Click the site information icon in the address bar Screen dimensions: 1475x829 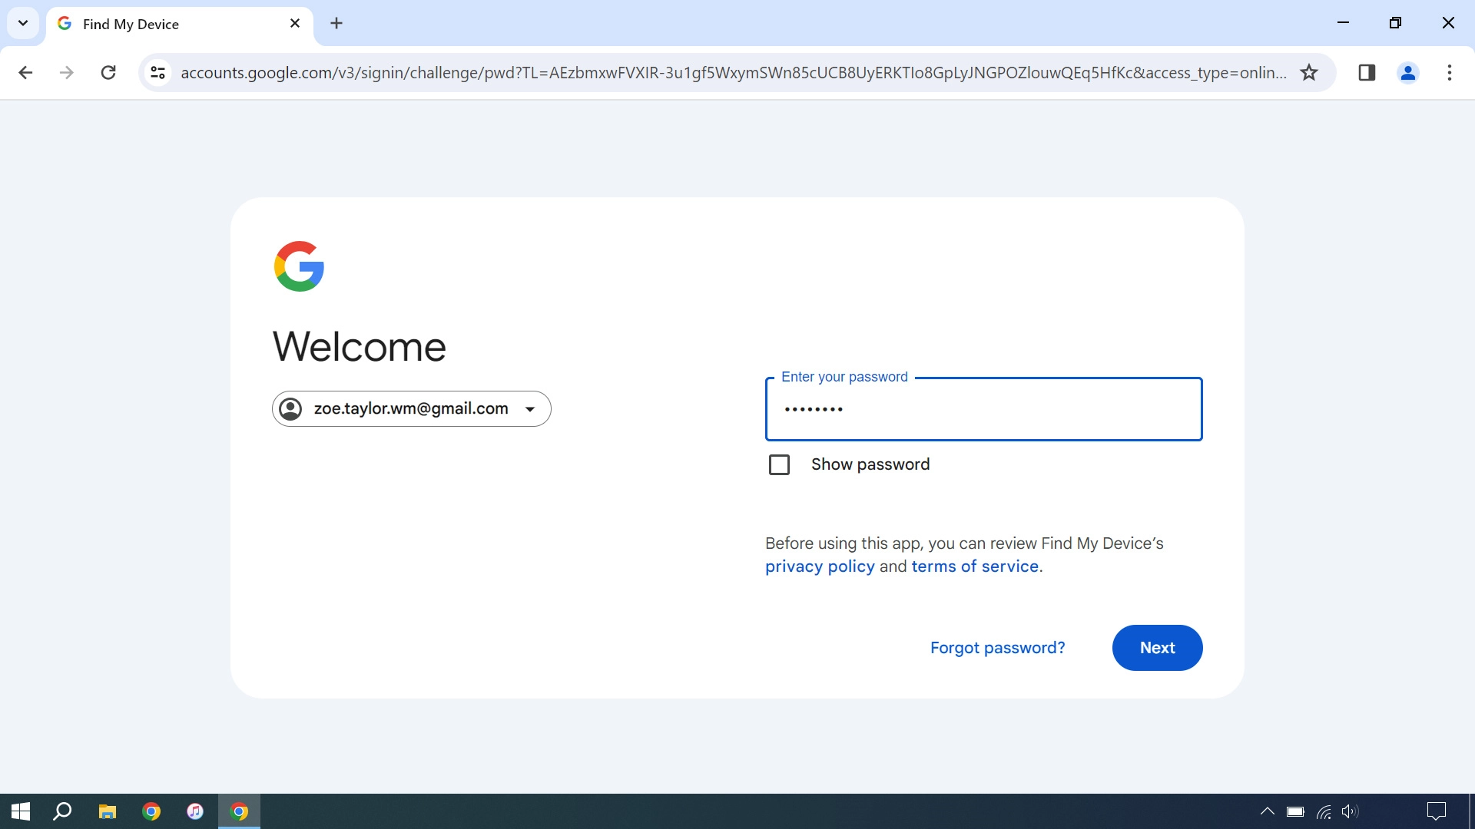pyautogui.click(x=157, y=72)
